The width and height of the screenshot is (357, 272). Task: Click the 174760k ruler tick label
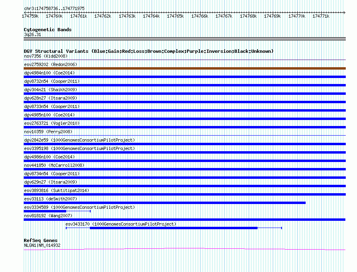[x=54, y=16]
